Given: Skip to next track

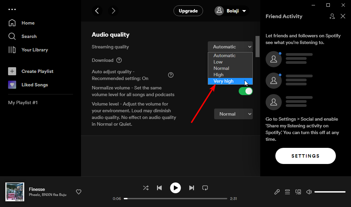Looking at the screenshot, I should pyautogui.click(x=191, y=188).
